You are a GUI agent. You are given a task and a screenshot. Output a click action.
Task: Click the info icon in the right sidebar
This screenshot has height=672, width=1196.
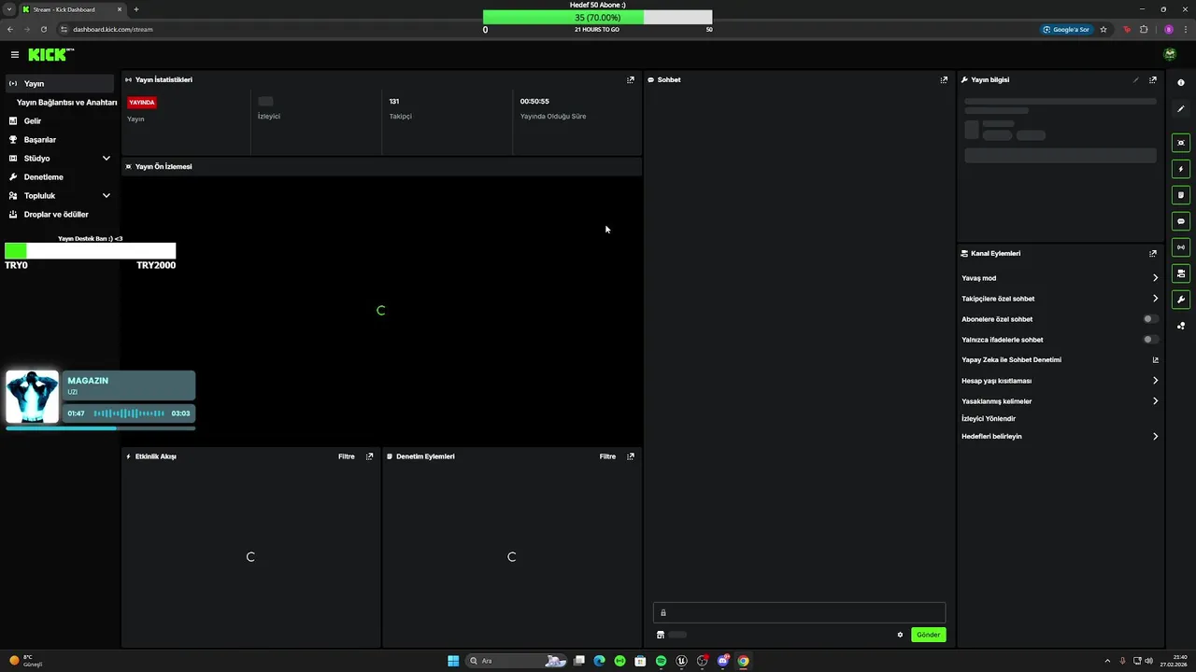pyautogui.click(x=1181, y=83)
